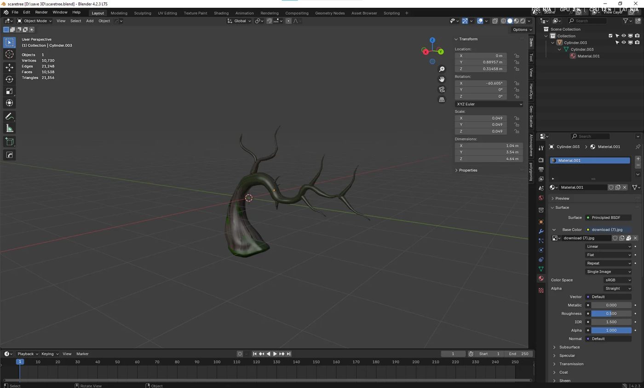Disable Cylinder.003 in renders camera icon
Image resolution: width=644 pixels, height=388 pixels.
click(637, 42)
